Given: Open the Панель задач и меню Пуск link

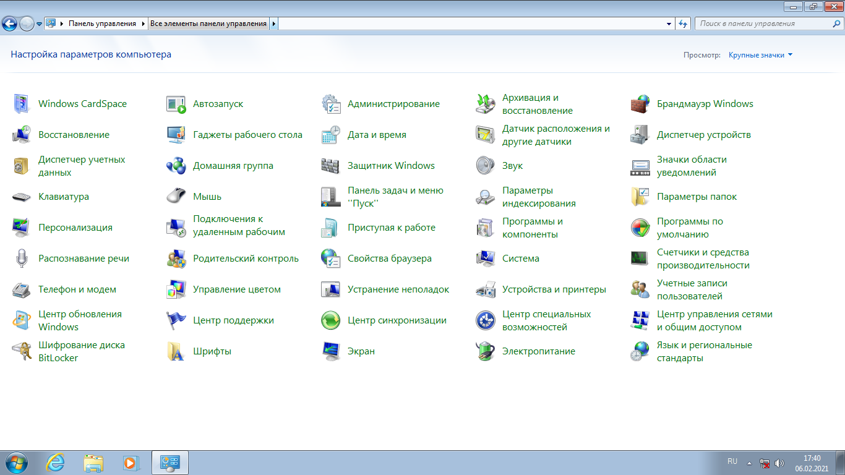Looking at the screenshot, I should click(x=395, y=197).
